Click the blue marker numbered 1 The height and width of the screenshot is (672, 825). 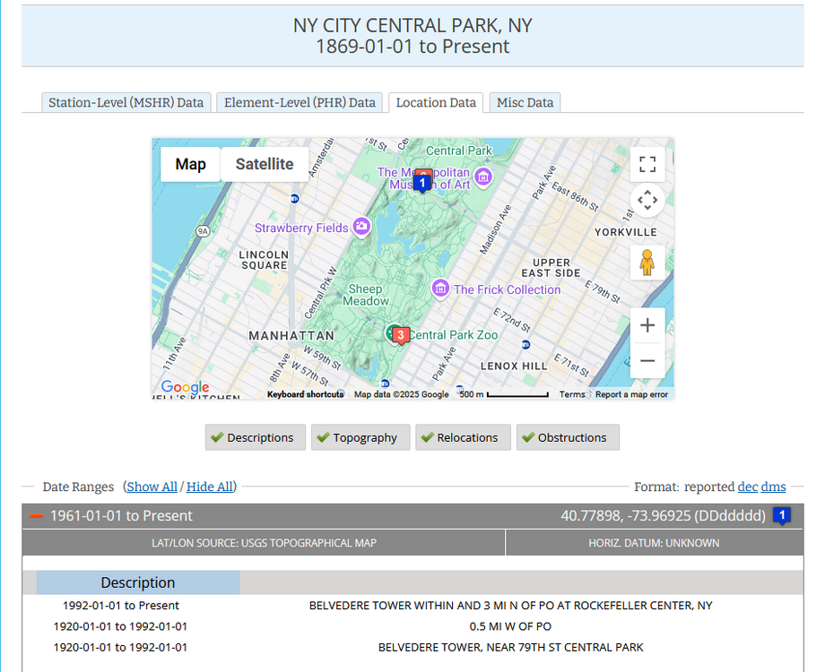pos(422,183)
